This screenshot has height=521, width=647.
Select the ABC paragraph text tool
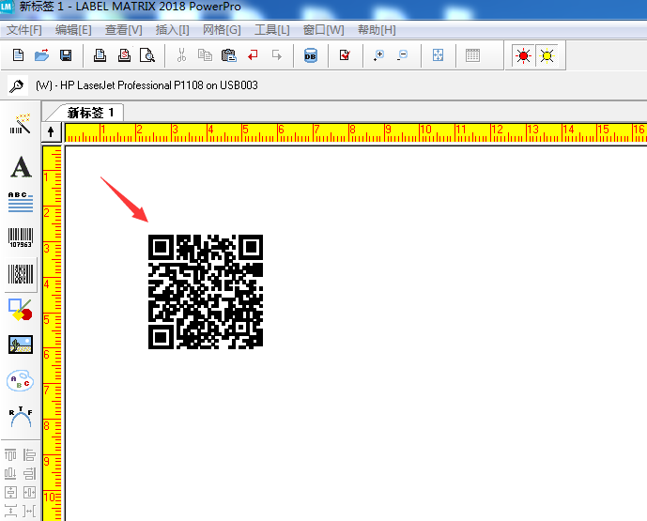(x=21, y=202)
